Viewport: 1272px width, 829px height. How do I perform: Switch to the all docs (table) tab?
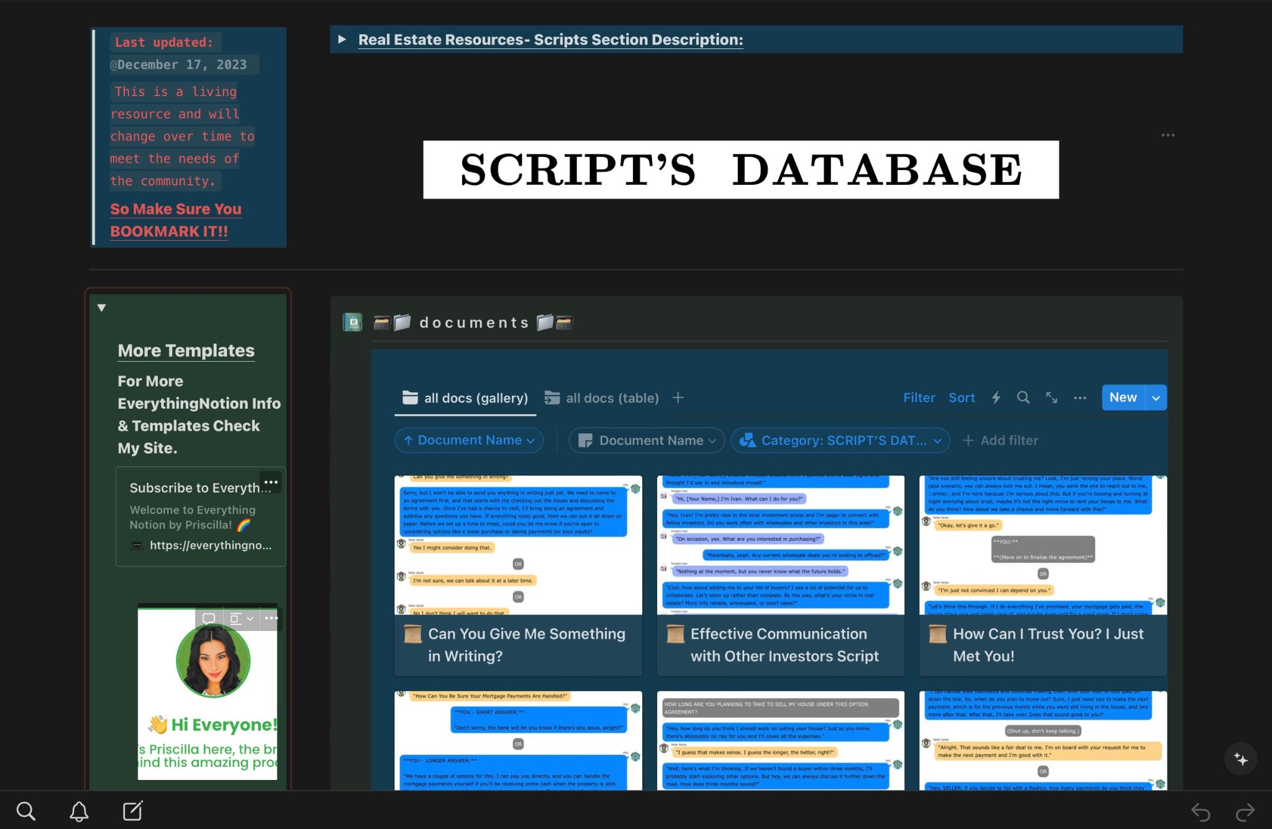602,398
